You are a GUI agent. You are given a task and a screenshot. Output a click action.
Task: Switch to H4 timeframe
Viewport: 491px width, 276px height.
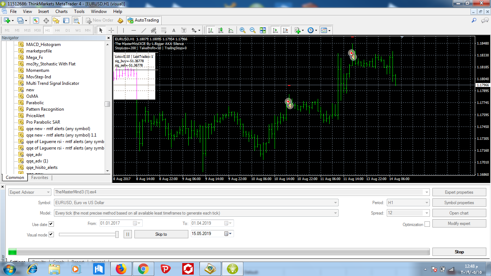click(x=58, y=31)
